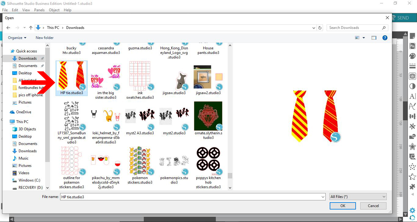Go up one folder level

coord(31,28)
